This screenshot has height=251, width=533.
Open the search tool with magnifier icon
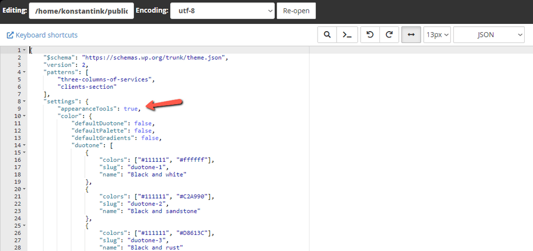[327, 35]
